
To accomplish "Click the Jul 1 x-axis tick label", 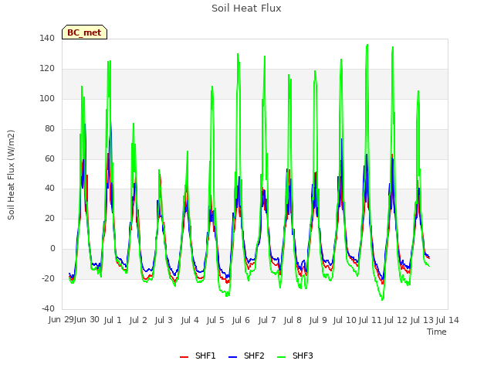I will coord(113,320).
